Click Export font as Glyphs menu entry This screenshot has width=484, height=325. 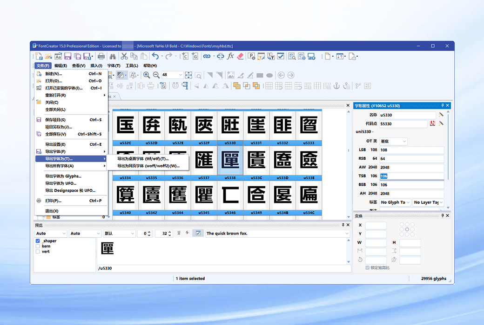(x=63, y=176)
